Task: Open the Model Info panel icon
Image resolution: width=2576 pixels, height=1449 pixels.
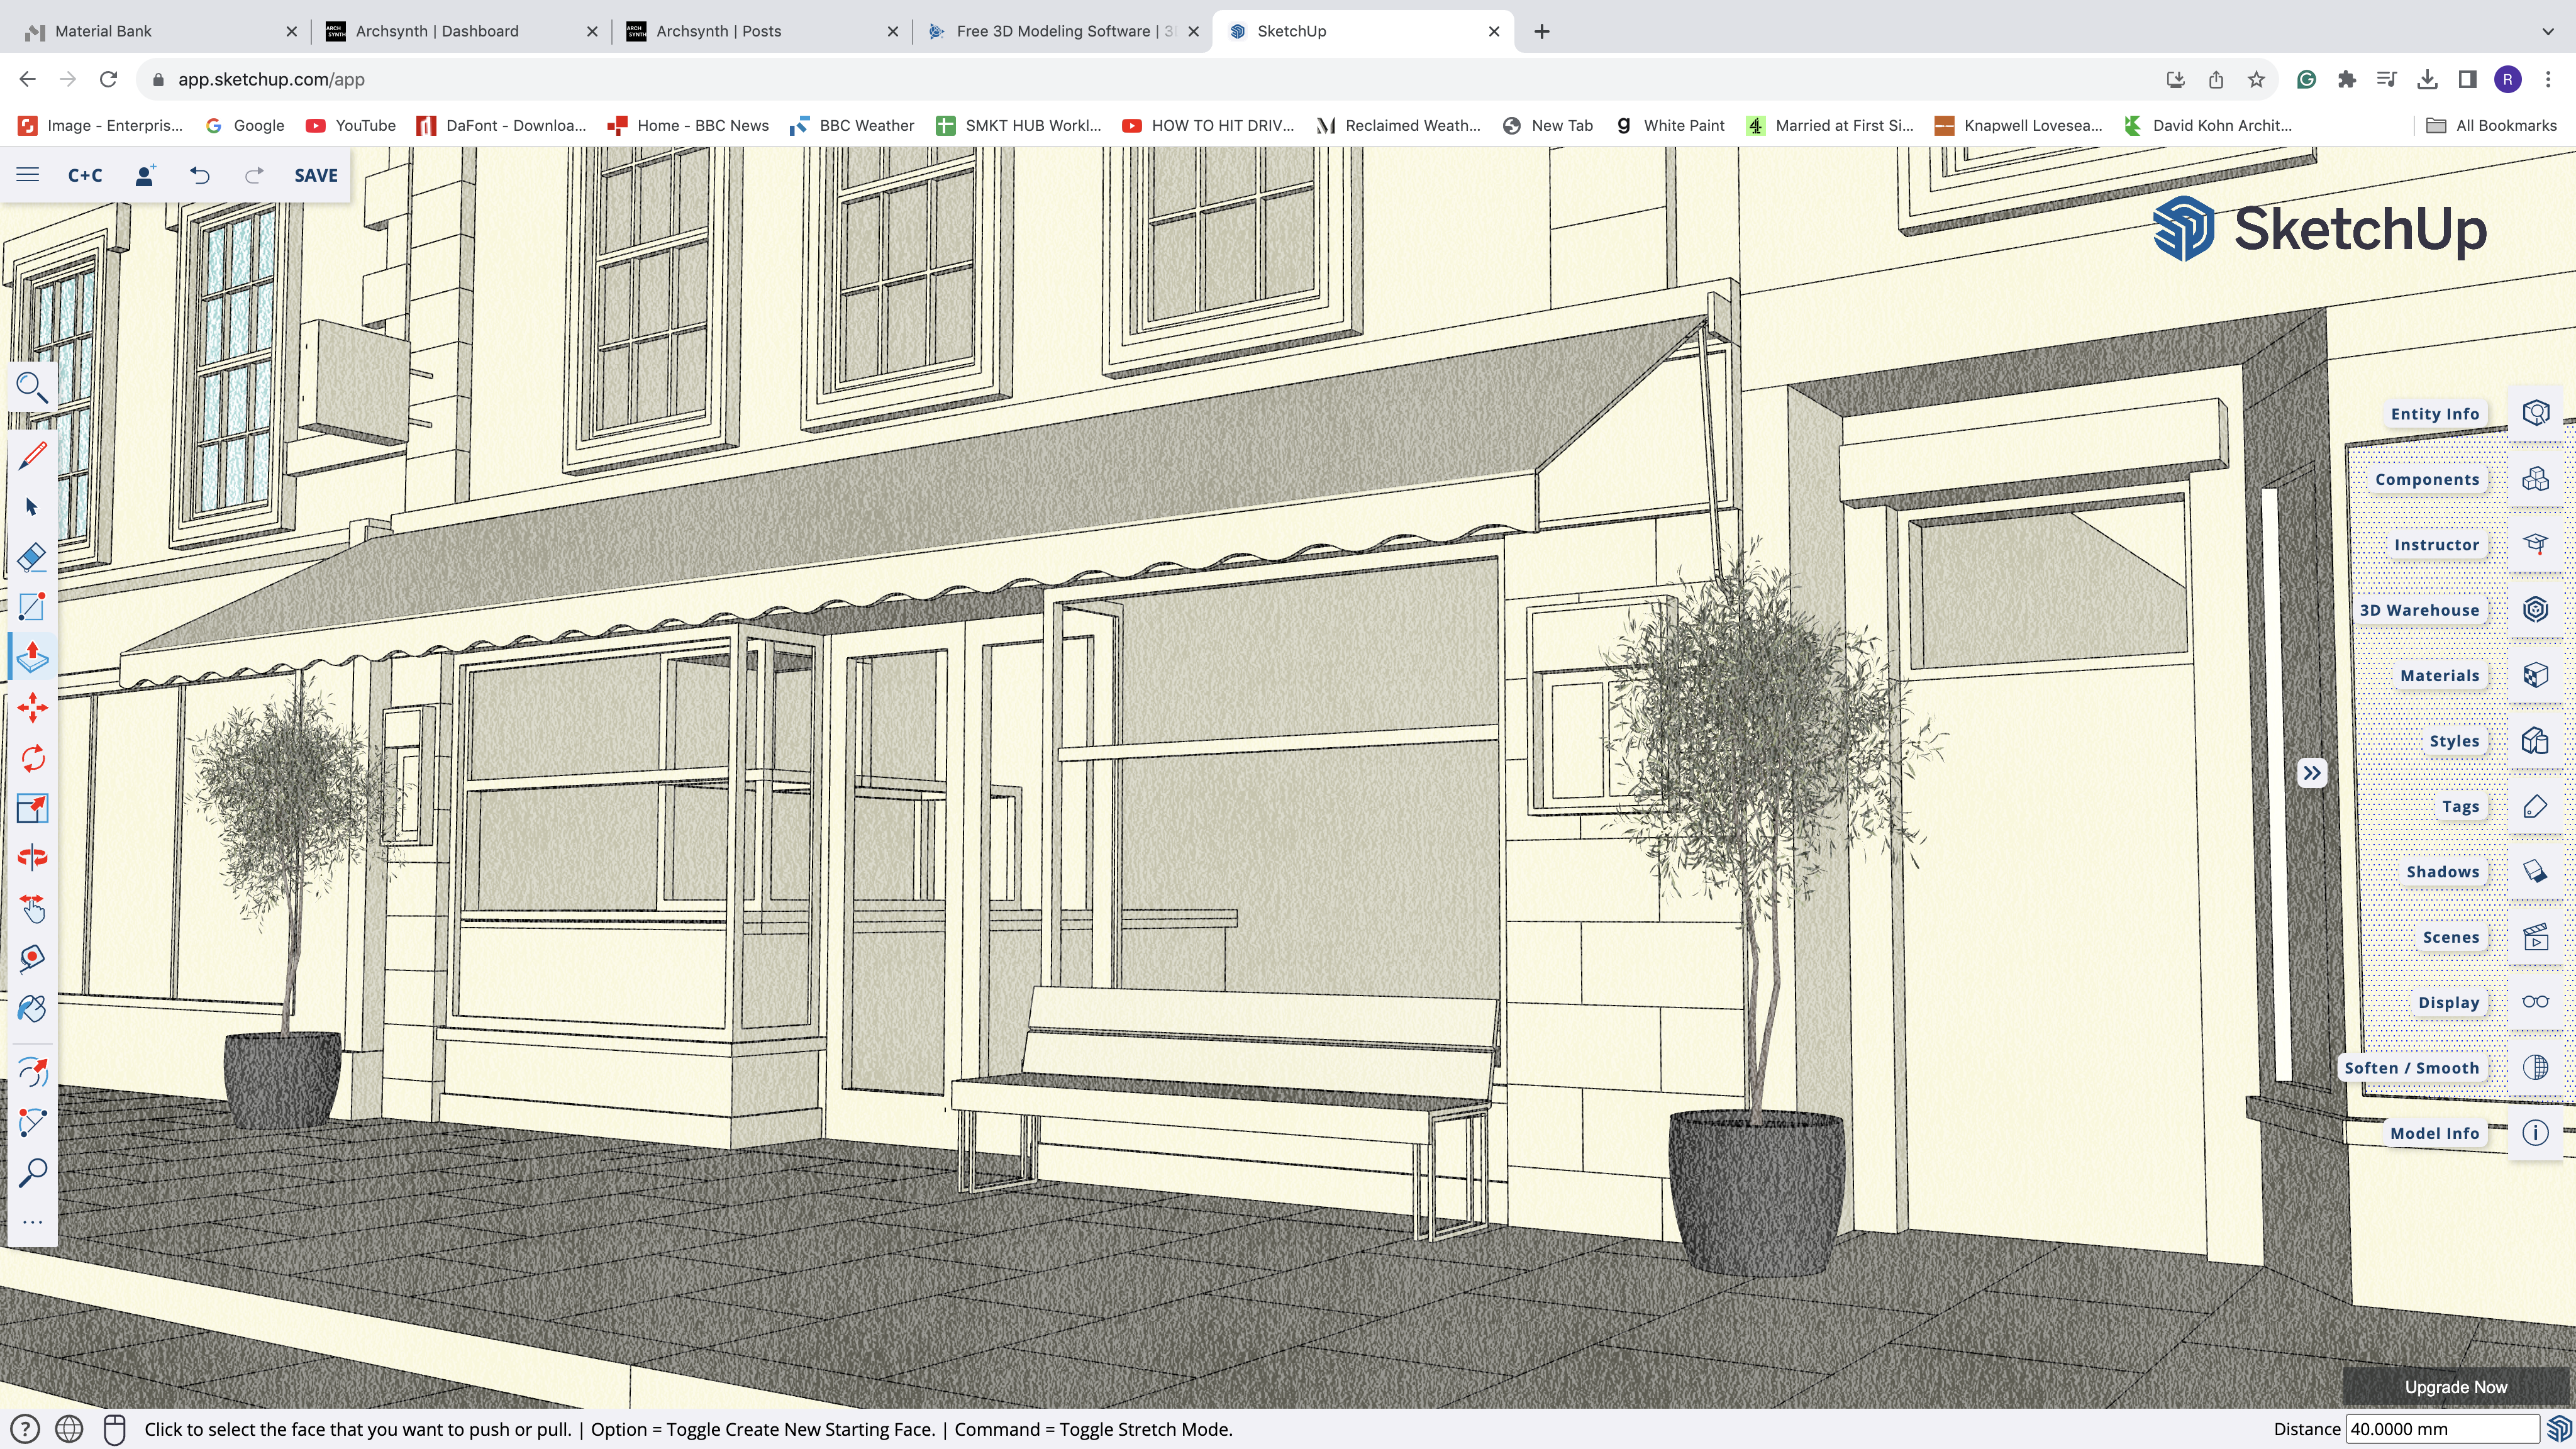Action: point(2535,1133)
